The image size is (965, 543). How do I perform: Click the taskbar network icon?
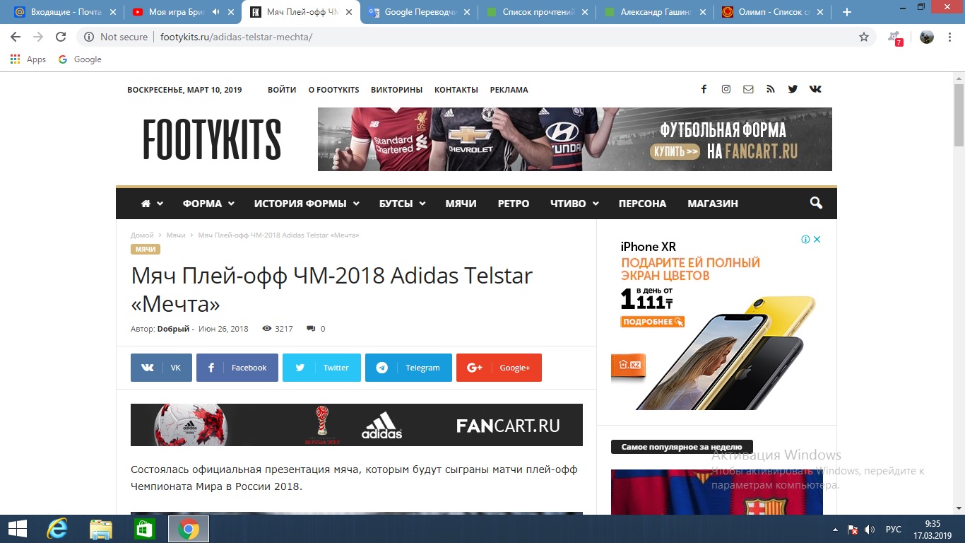853,530
